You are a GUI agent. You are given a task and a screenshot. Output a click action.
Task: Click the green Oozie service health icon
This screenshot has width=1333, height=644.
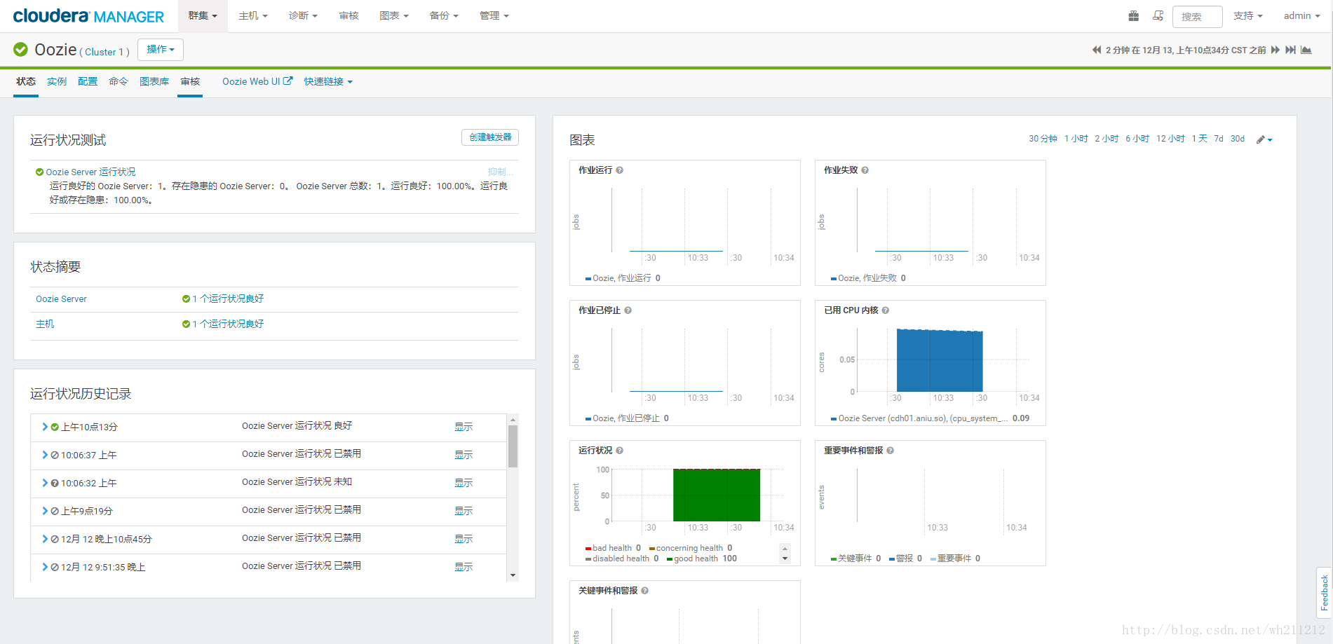click(21, 49)
